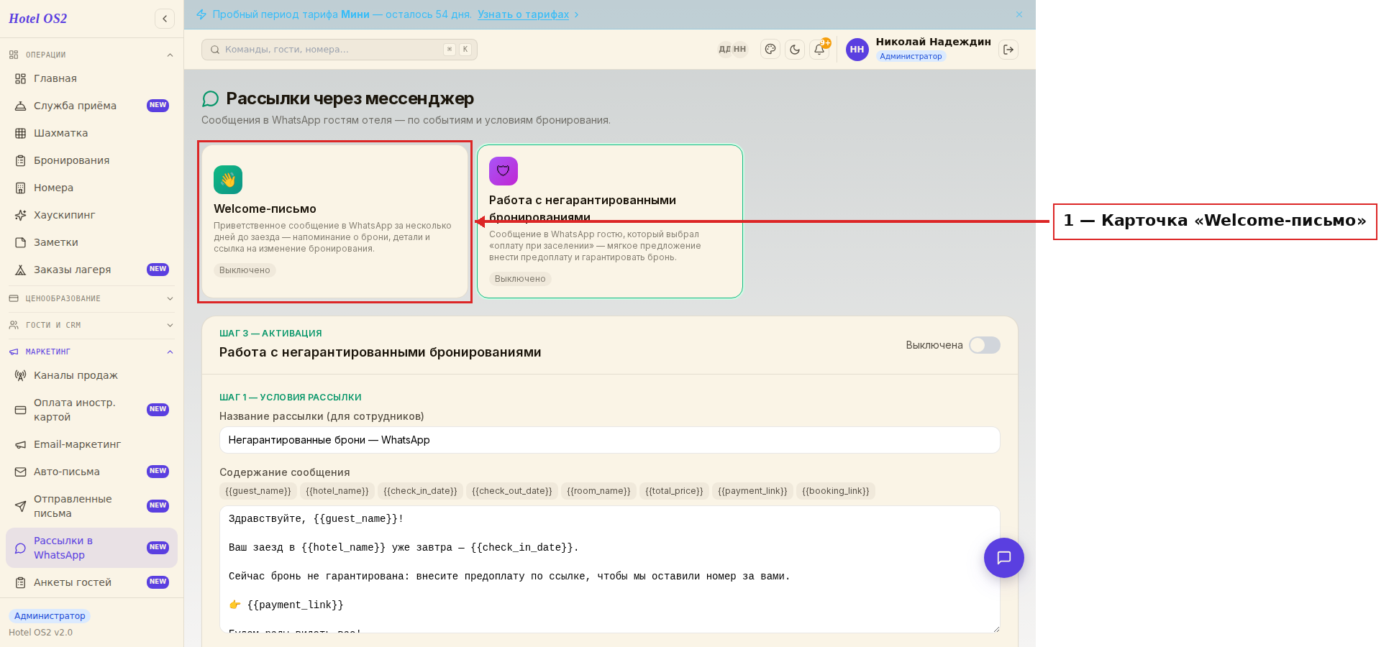Click the Отправленные письма paper plane icon
This screenshot has height=647, width=1394.
pos(20,506)
